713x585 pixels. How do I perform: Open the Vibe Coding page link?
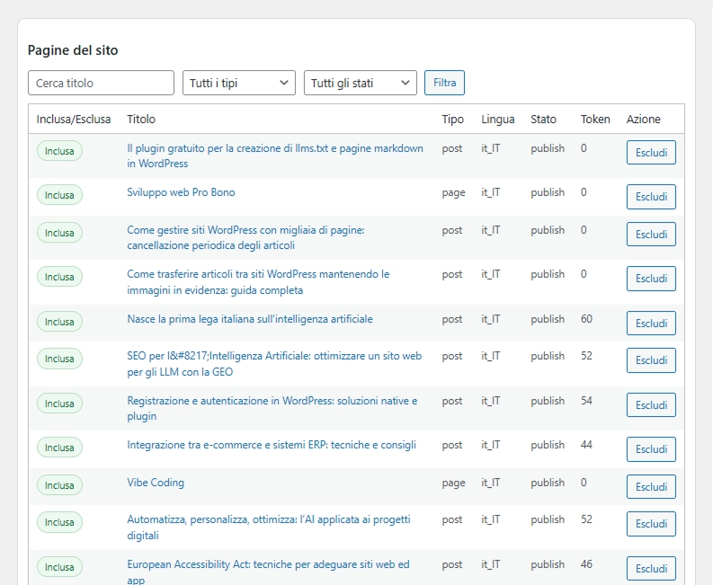pos(156,483)
